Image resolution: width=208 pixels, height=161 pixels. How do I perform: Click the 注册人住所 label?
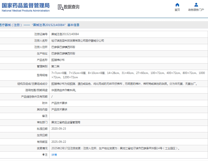click(x=41, y=47)
